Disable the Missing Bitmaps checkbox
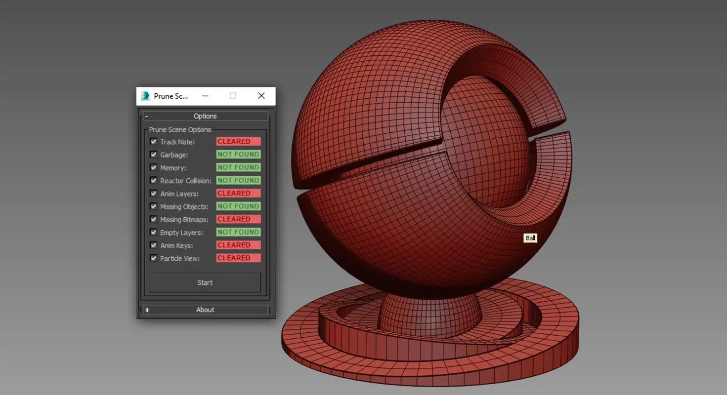The height and width of the screenshot is (395, 727). point(154,219)
